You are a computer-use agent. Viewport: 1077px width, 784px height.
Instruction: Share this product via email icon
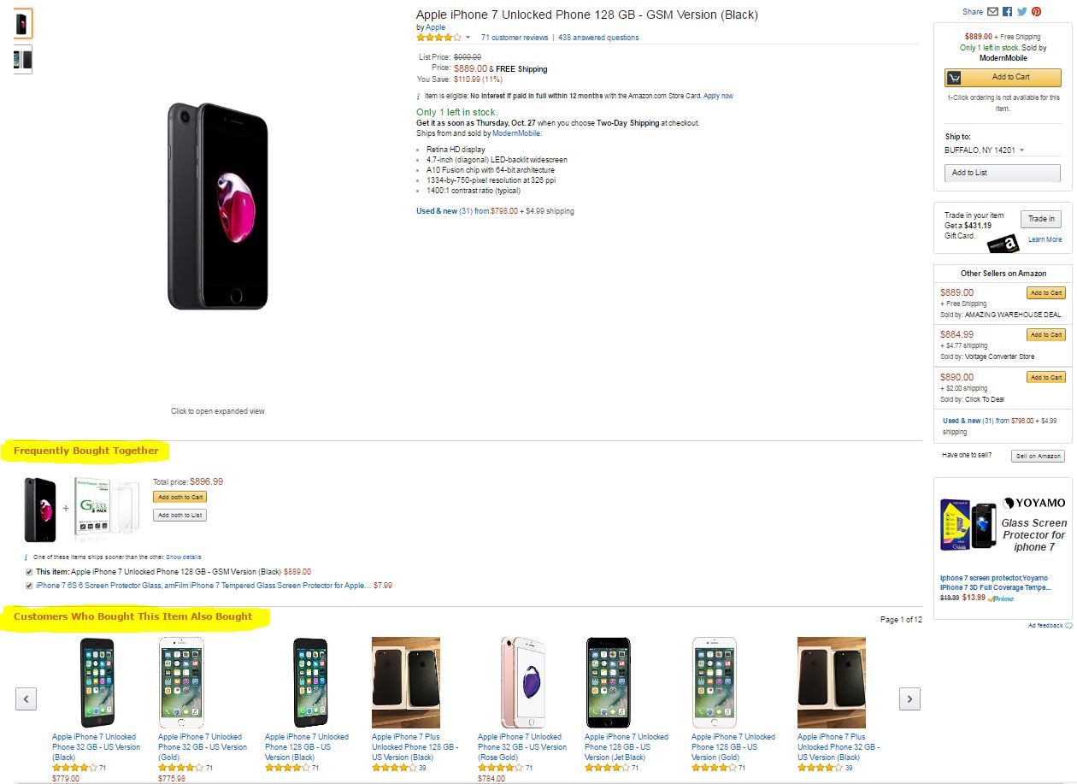click(992, 12)
